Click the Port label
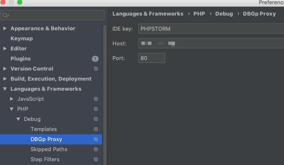This screenshot has height=165, width=284. (x=119, y=58)
